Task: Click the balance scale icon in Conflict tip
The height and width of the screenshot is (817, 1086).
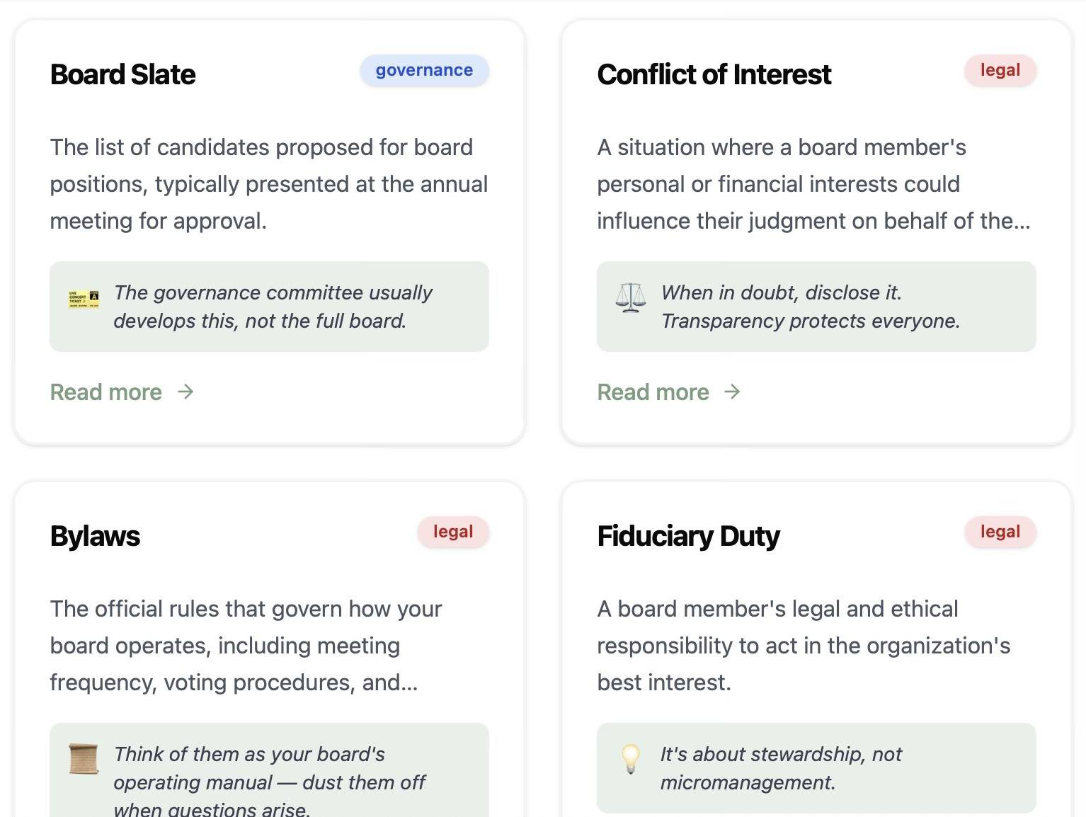Action: 630,298
